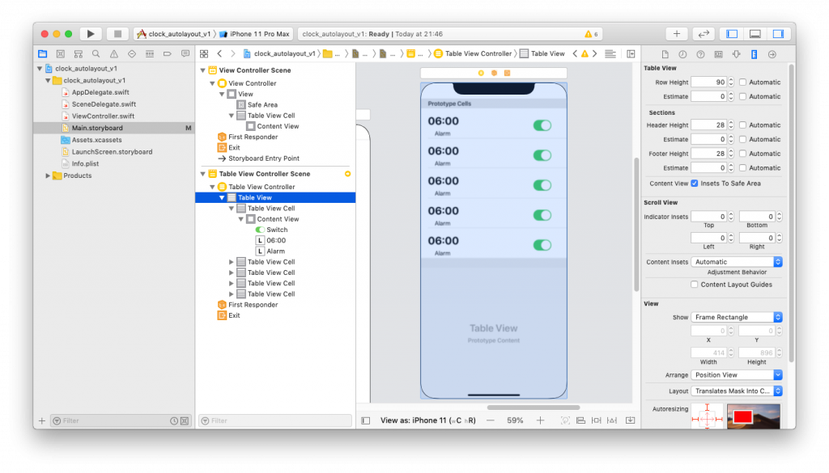This screenshot has width=829, height=473.
Task: Open the Test navigator diamond icon
Action: click(132, 54)
